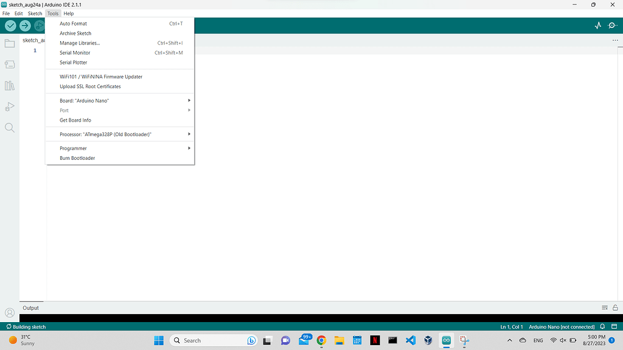Toggle the panel icon at bottom right corner
The height and width of the screenshot is (350, 623).
(x=614, y=326)
